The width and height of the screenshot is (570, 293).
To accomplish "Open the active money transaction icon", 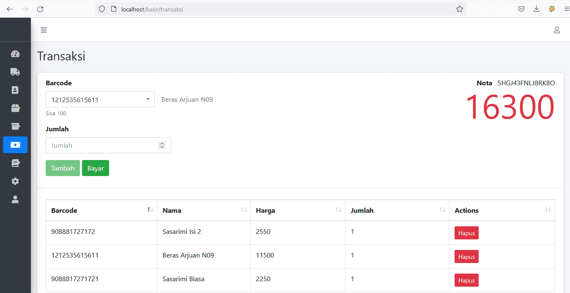I will coord(15,145).
